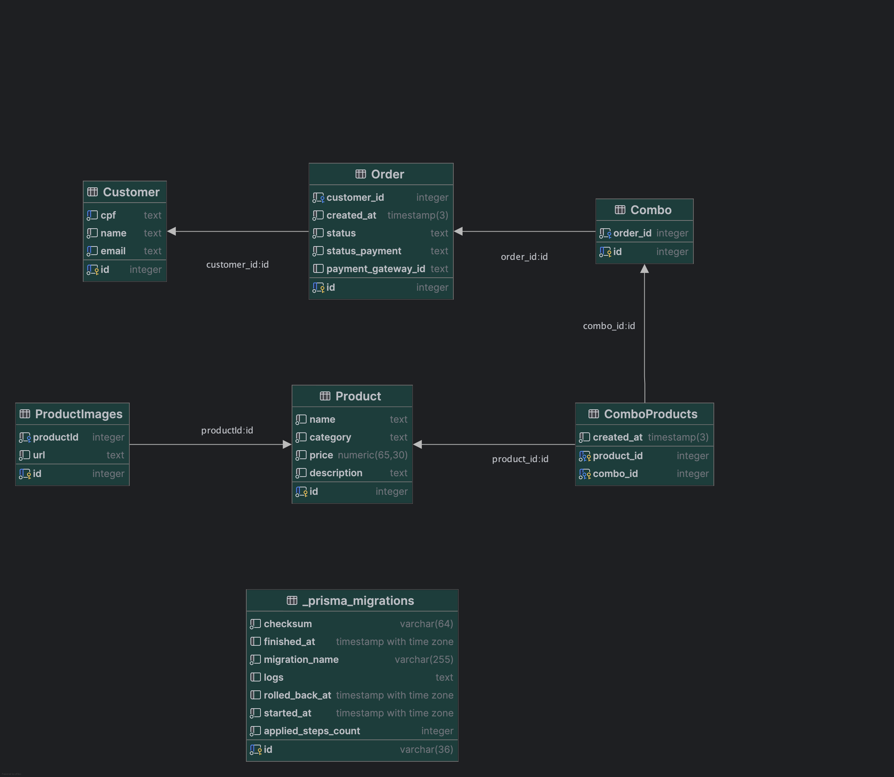Click the customer_id:id relationship label

(237, 264)
